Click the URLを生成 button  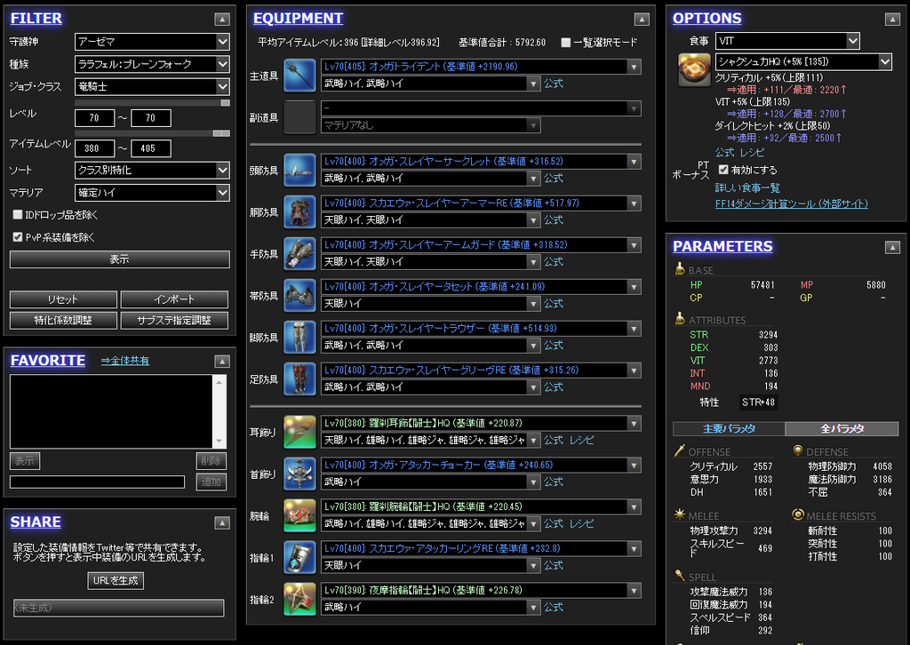[x=116, y=581]
